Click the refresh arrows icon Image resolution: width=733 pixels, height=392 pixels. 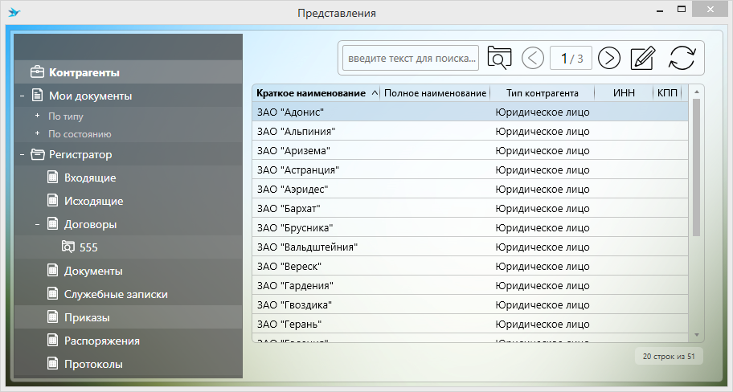click(x=682, y=58)
